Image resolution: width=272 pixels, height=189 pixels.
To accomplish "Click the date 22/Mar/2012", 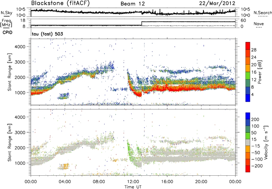I will click(x=217, y=3).
